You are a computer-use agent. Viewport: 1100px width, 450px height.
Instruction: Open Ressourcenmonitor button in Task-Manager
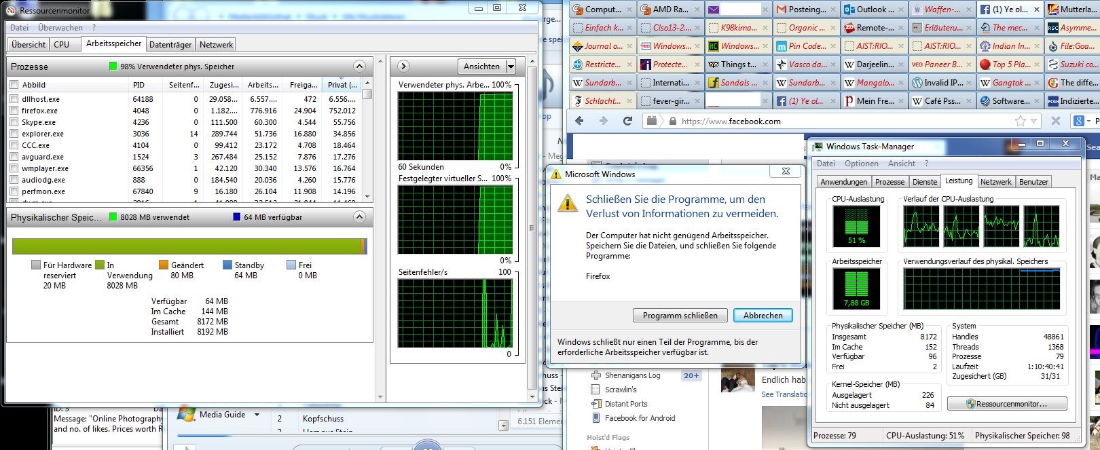pos(1007,404)
